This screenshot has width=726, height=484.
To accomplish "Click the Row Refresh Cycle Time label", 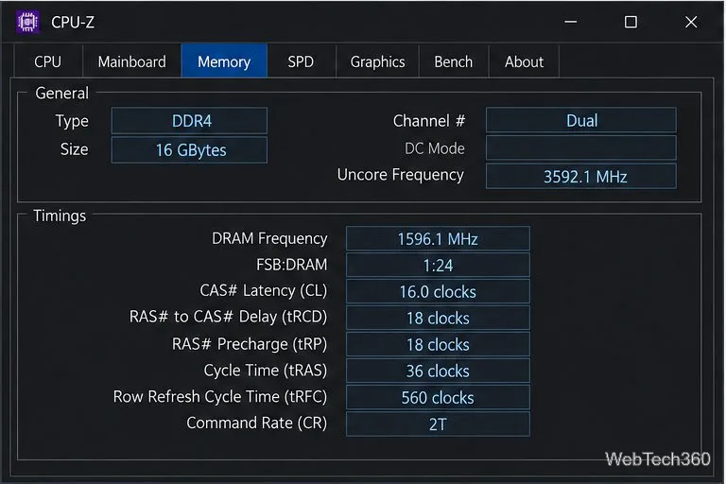I will (220, 397).
